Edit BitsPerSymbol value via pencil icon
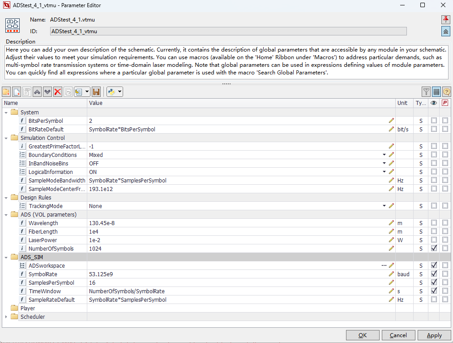The width and height of the screenshot is (453, 343). click(391, 121)
